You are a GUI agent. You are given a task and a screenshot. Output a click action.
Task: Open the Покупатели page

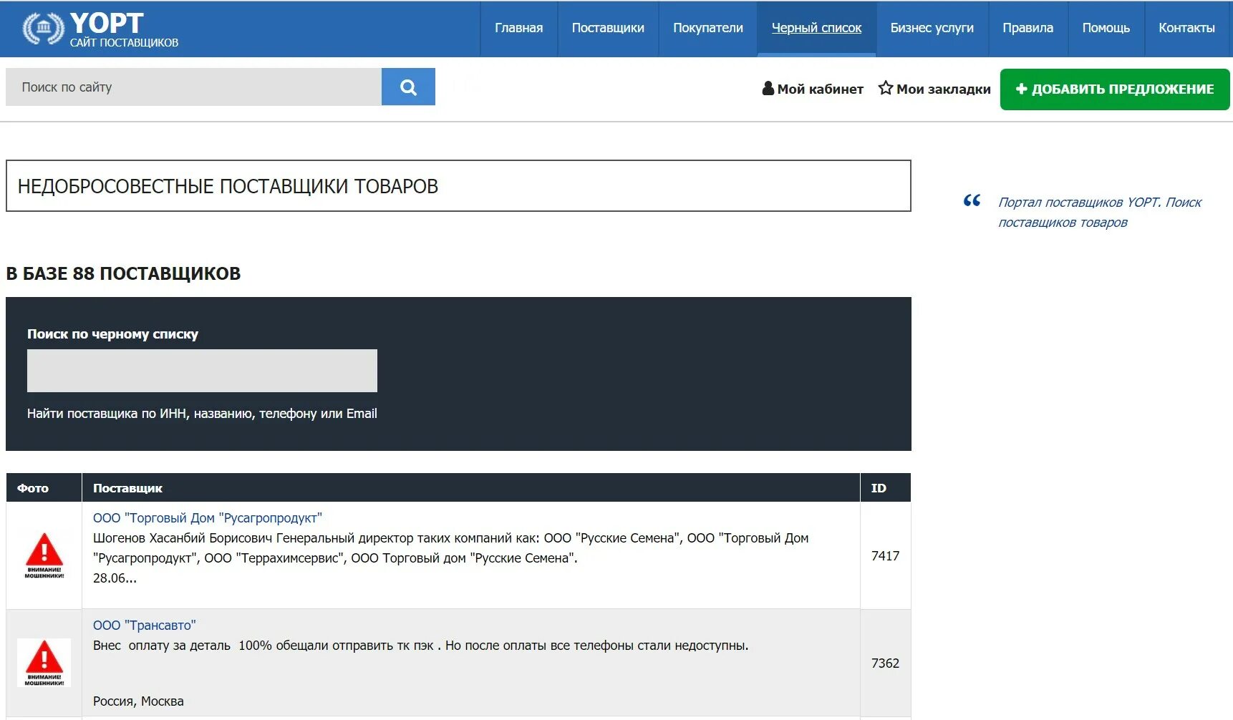click(x=707, y=29)
